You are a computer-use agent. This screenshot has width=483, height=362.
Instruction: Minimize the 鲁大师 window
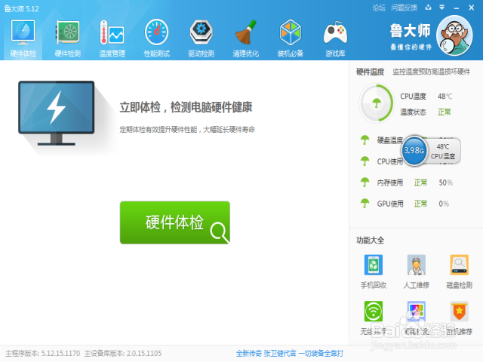(x=456, y=8)
